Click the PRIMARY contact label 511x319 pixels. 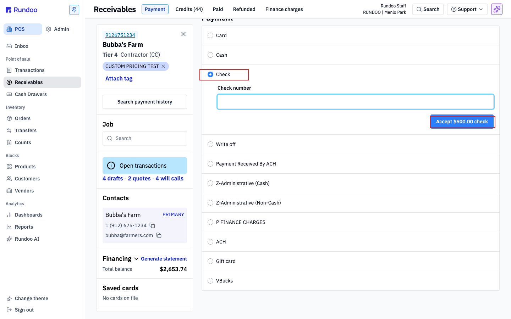click(x=173, y=214)
